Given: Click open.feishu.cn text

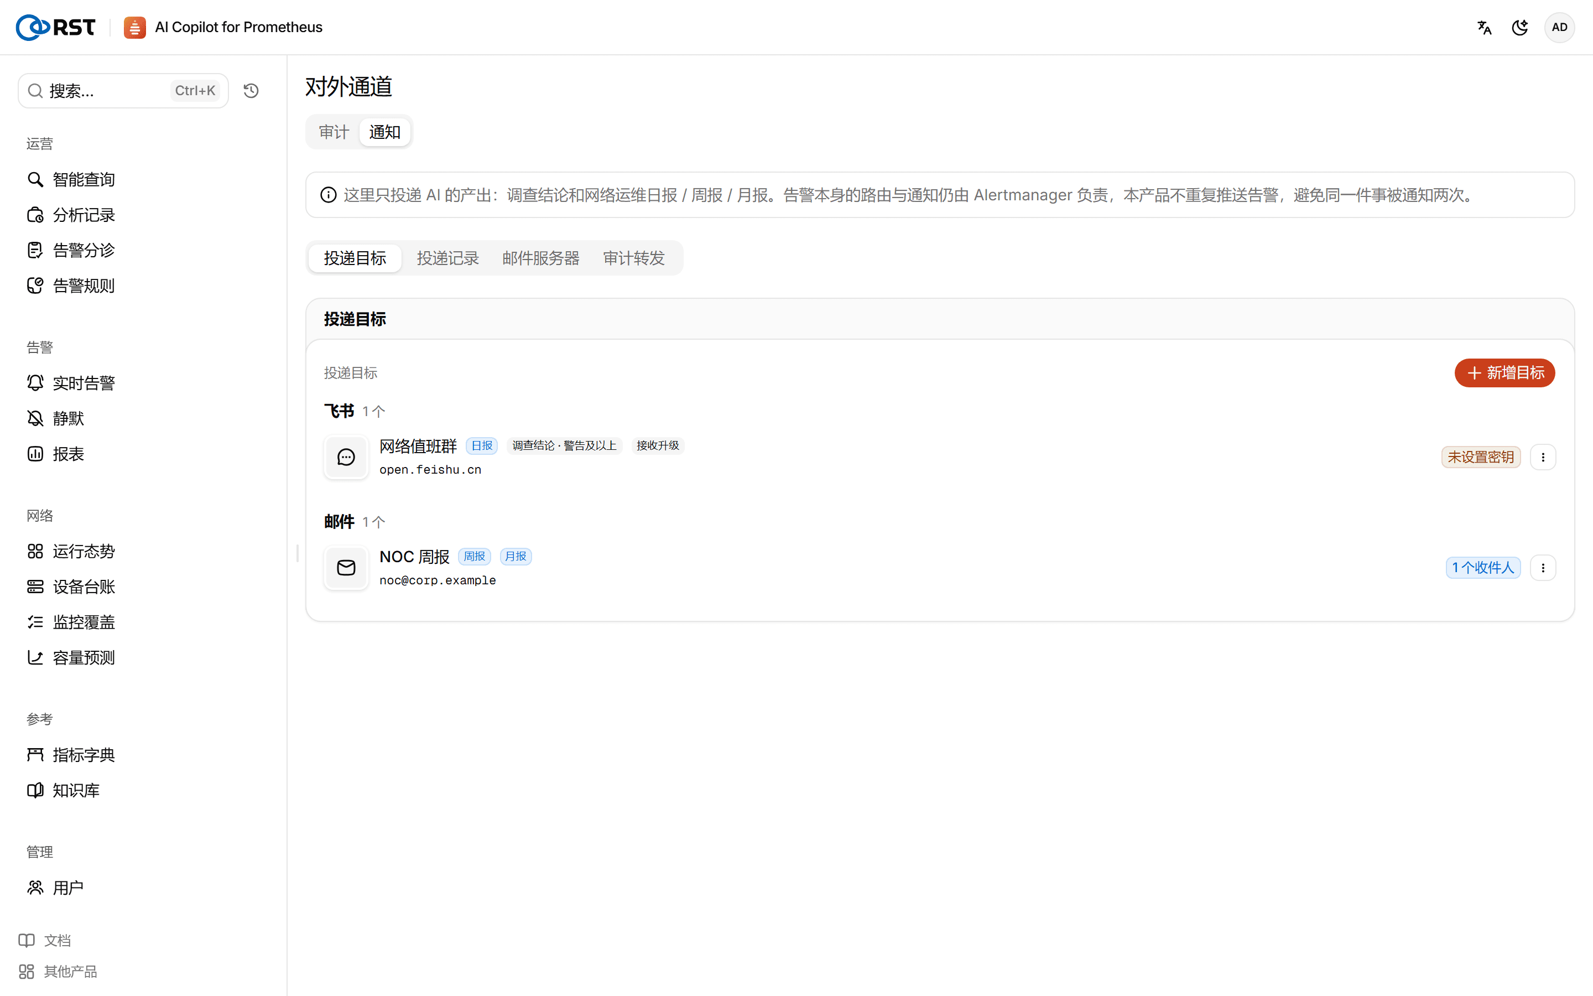Looking at the screenshot, I should 430,470.
